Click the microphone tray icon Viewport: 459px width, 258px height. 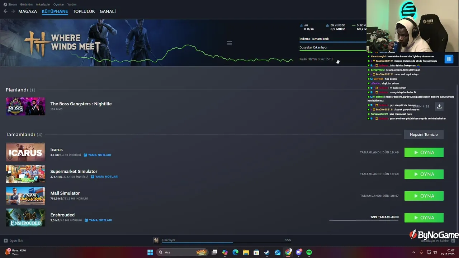(x=421, y=252)
